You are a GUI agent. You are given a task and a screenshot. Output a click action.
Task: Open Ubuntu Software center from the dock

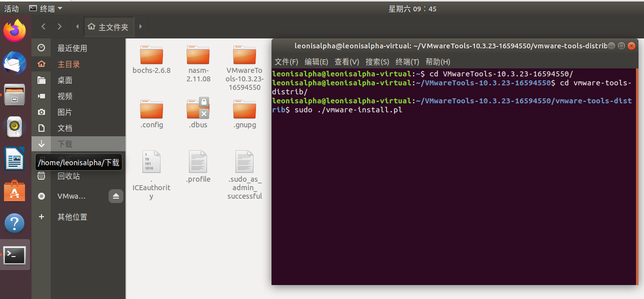[15, 191]
